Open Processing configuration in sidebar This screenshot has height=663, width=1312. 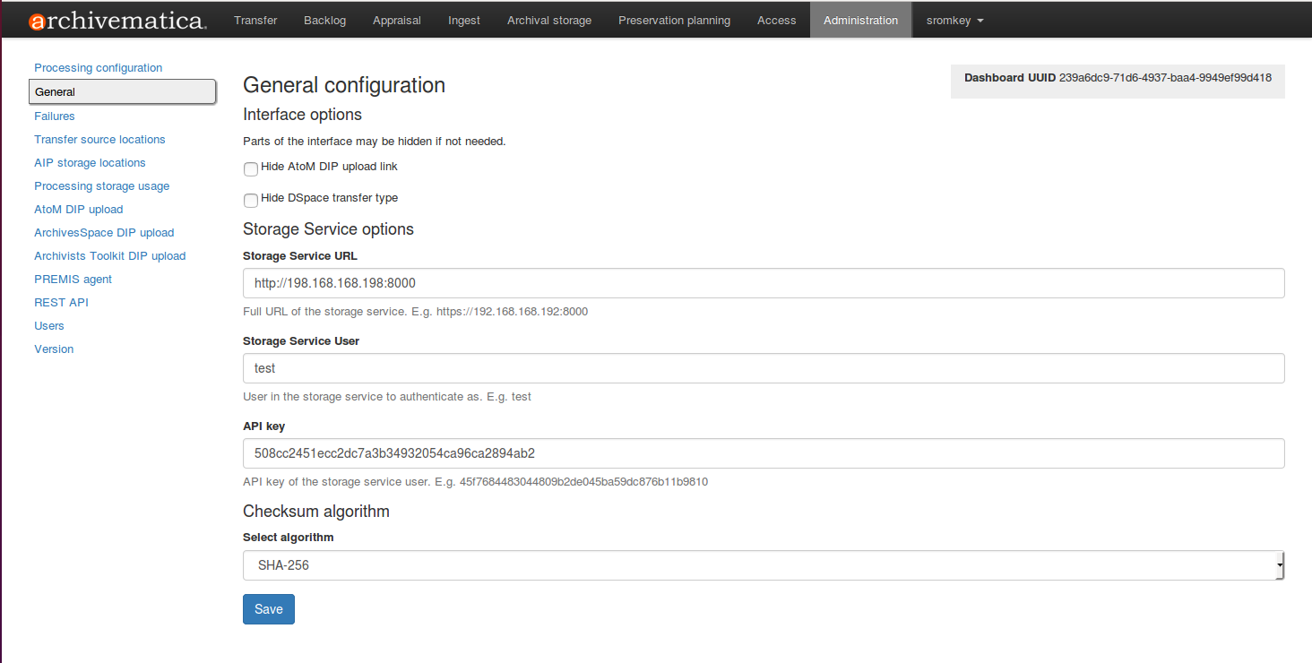pyautogui.click(x=99, y=68)
